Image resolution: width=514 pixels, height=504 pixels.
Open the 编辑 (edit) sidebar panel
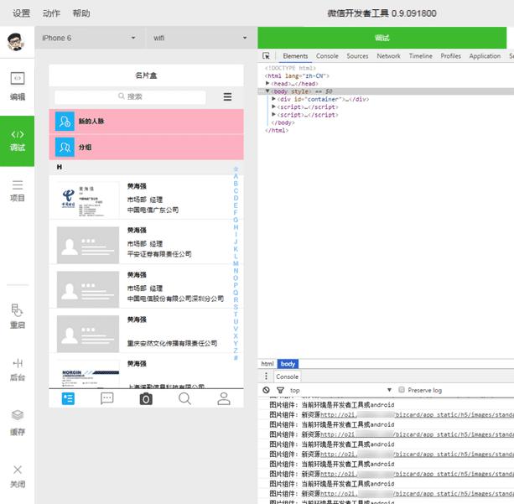coord(18,86)
